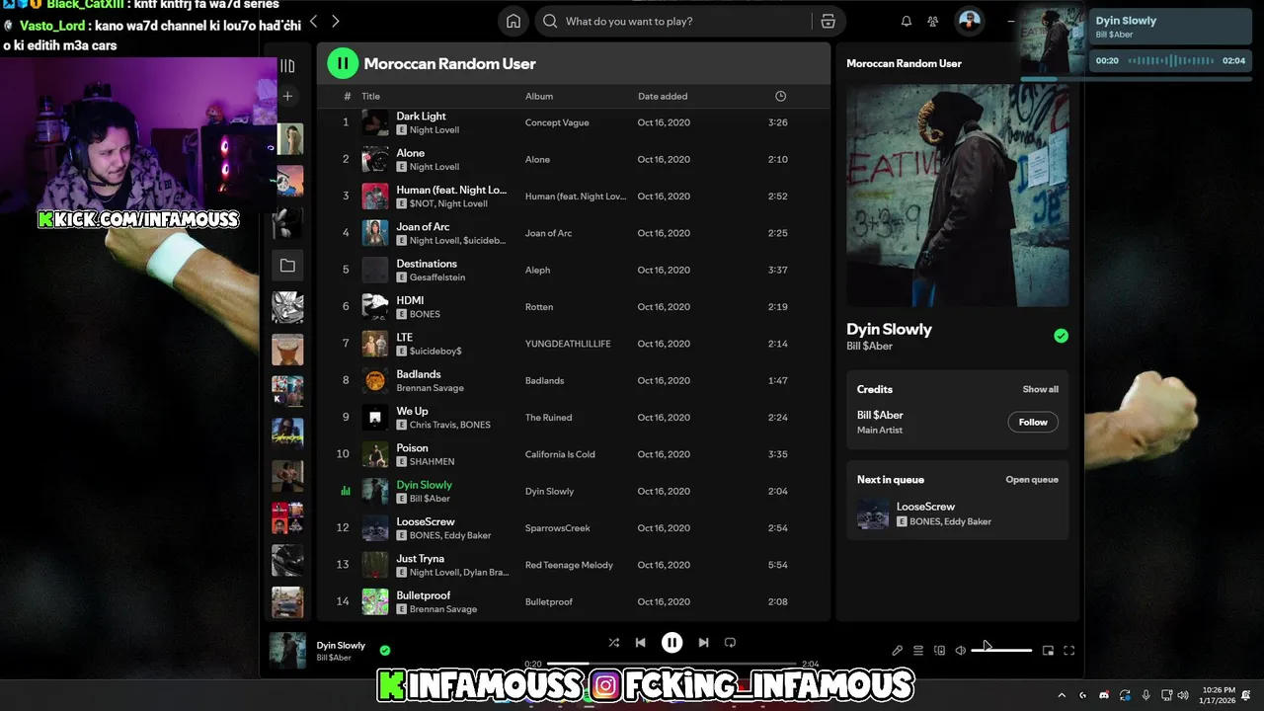The image size is (1264, 711).
Task: Click the microphone icon in system tray
Action: point(1145,695)
